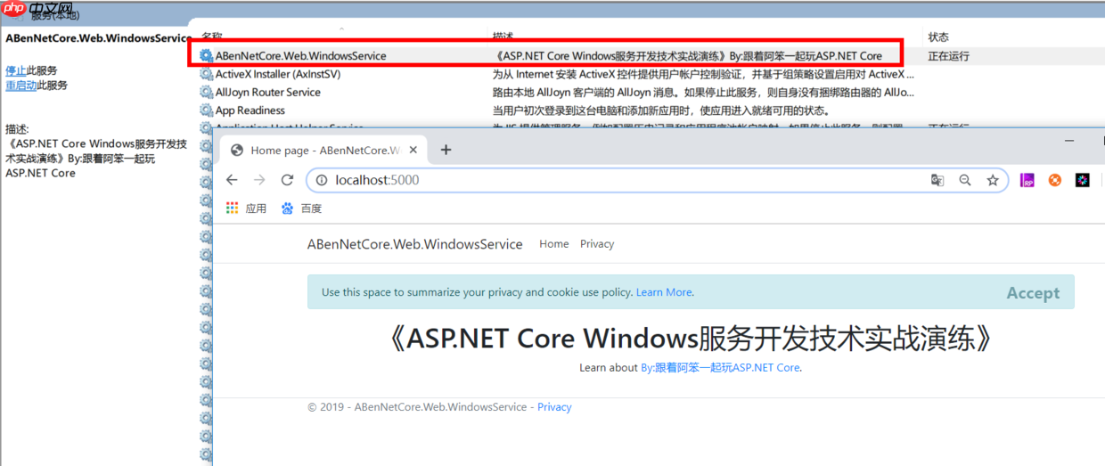Screen dimensions: 1105x466
Task: Click the 停止 link to stop the service
Action: point(16,70)
